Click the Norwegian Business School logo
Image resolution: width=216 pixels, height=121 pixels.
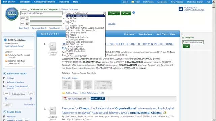point(191,9)
